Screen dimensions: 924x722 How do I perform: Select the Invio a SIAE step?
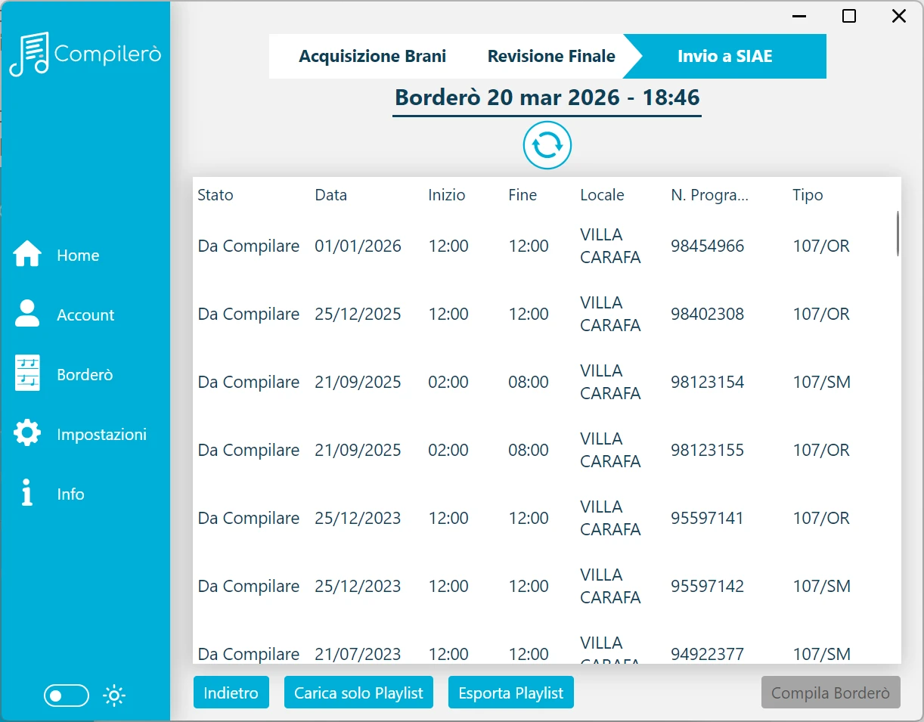coord(724,57)
